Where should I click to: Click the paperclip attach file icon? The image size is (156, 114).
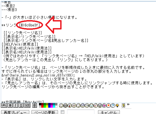35,105
